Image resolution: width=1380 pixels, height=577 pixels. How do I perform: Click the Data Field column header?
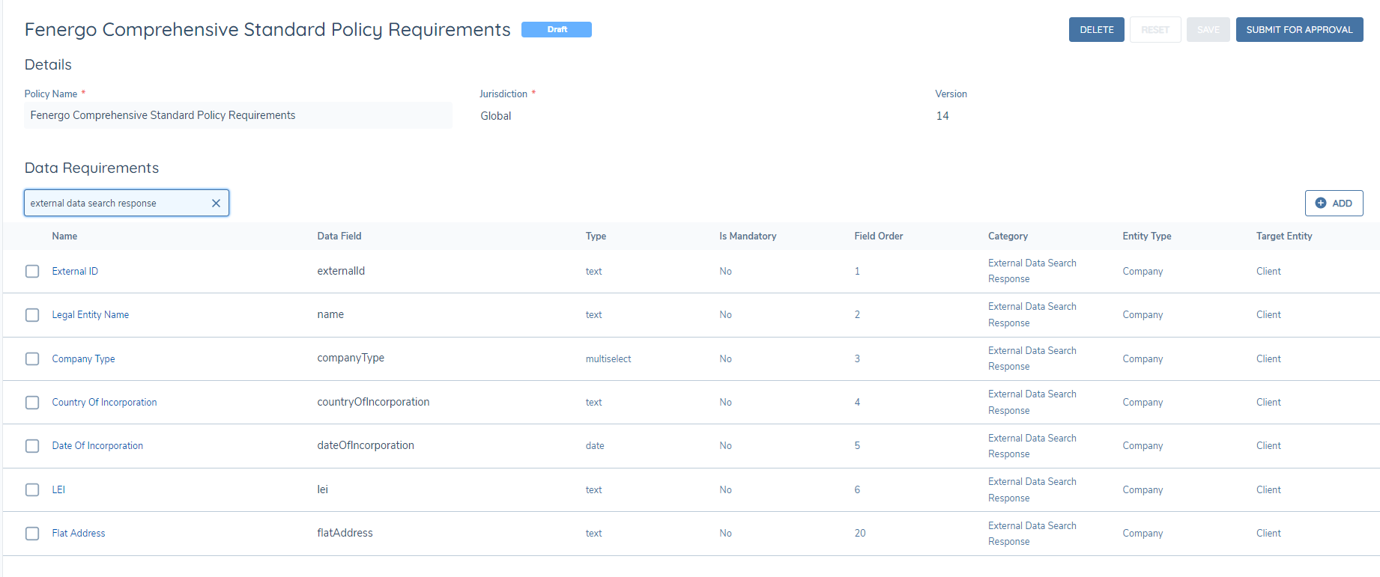pyautogui.click(x=339, y=236)
